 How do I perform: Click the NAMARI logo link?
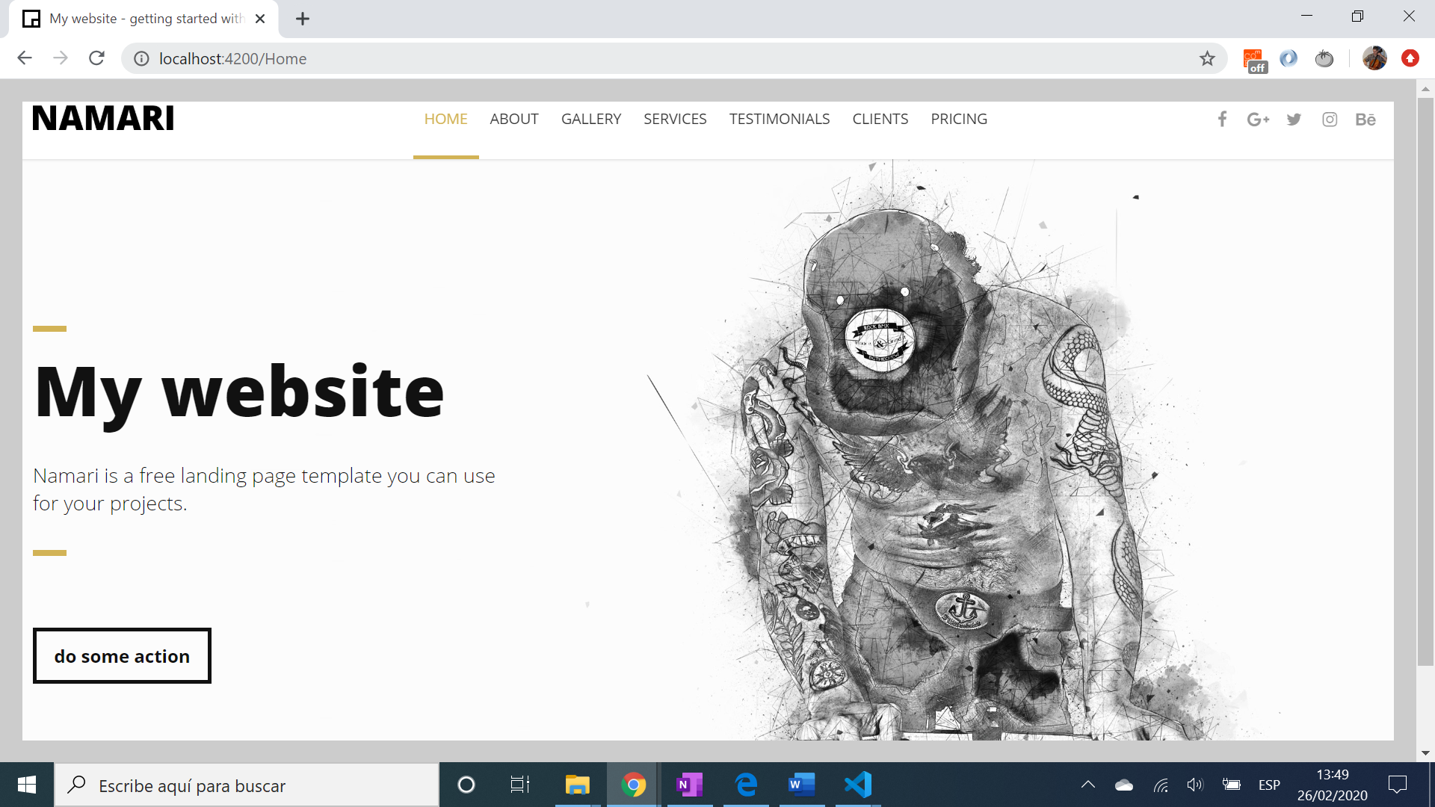(103, 119)
